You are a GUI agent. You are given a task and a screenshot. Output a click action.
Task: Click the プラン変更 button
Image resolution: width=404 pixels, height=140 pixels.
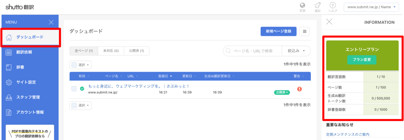[362, 60]
